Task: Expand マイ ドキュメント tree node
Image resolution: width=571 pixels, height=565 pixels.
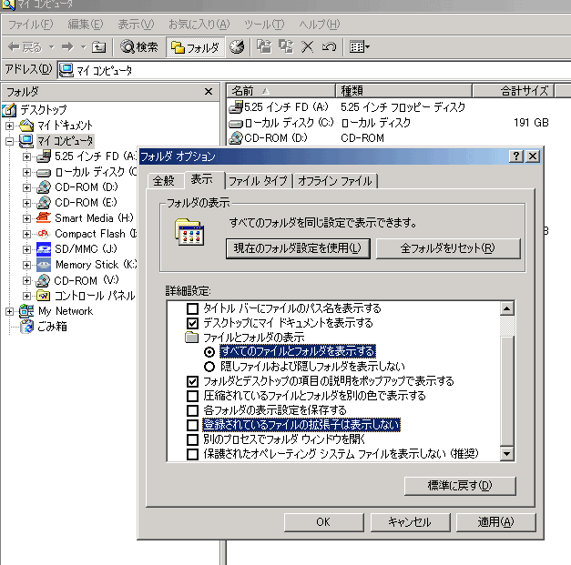Action: tap(9, 126)
